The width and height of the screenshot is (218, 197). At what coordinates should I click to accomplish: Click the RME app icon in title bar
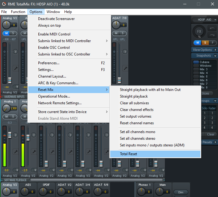point(4,4)
